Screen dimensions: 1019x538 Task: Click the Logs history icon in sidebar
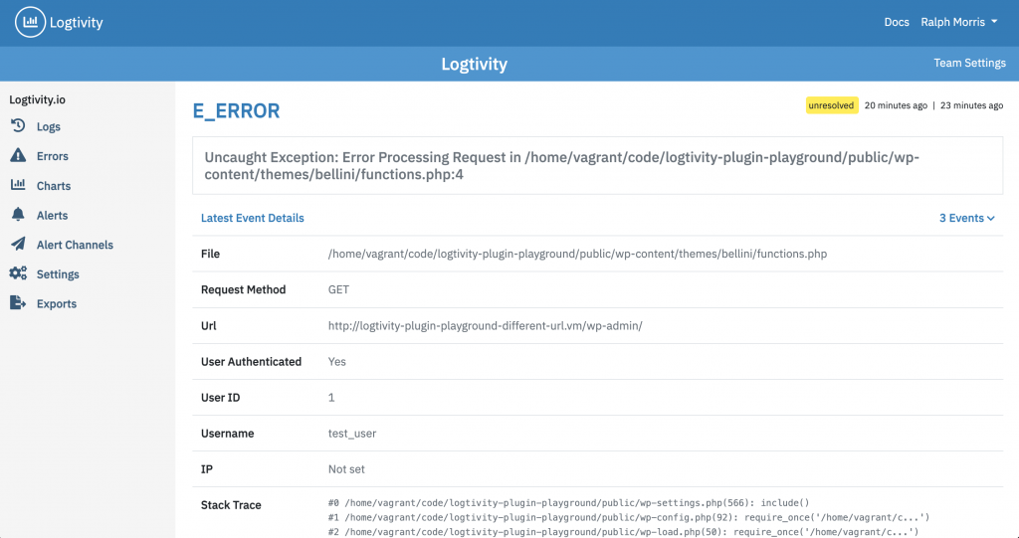click(18, 125)
